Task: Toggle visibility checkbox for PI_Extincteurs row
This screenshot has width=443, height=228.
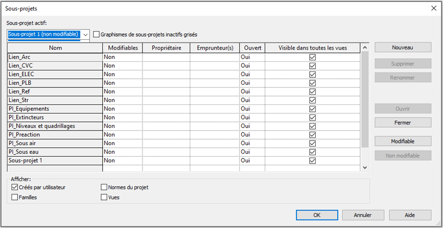Action: click(x=313, y=118)
